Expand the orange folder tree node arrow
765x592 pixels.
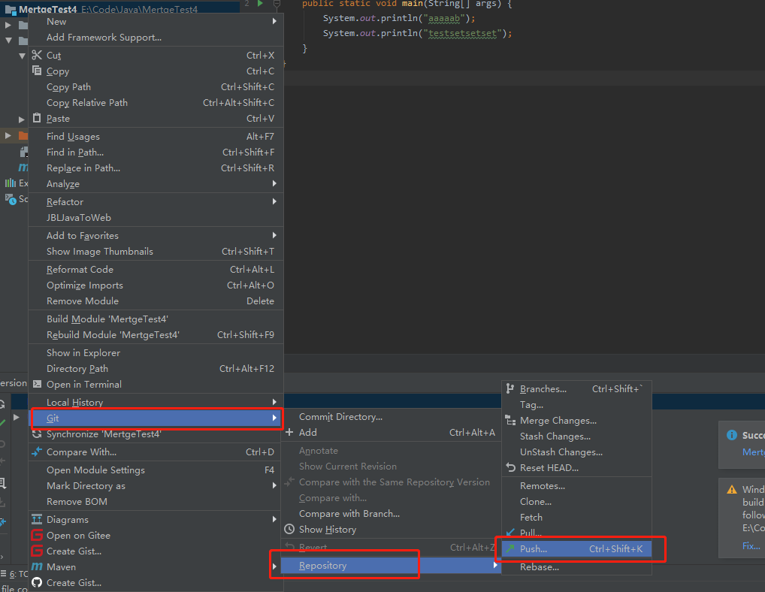8,135
